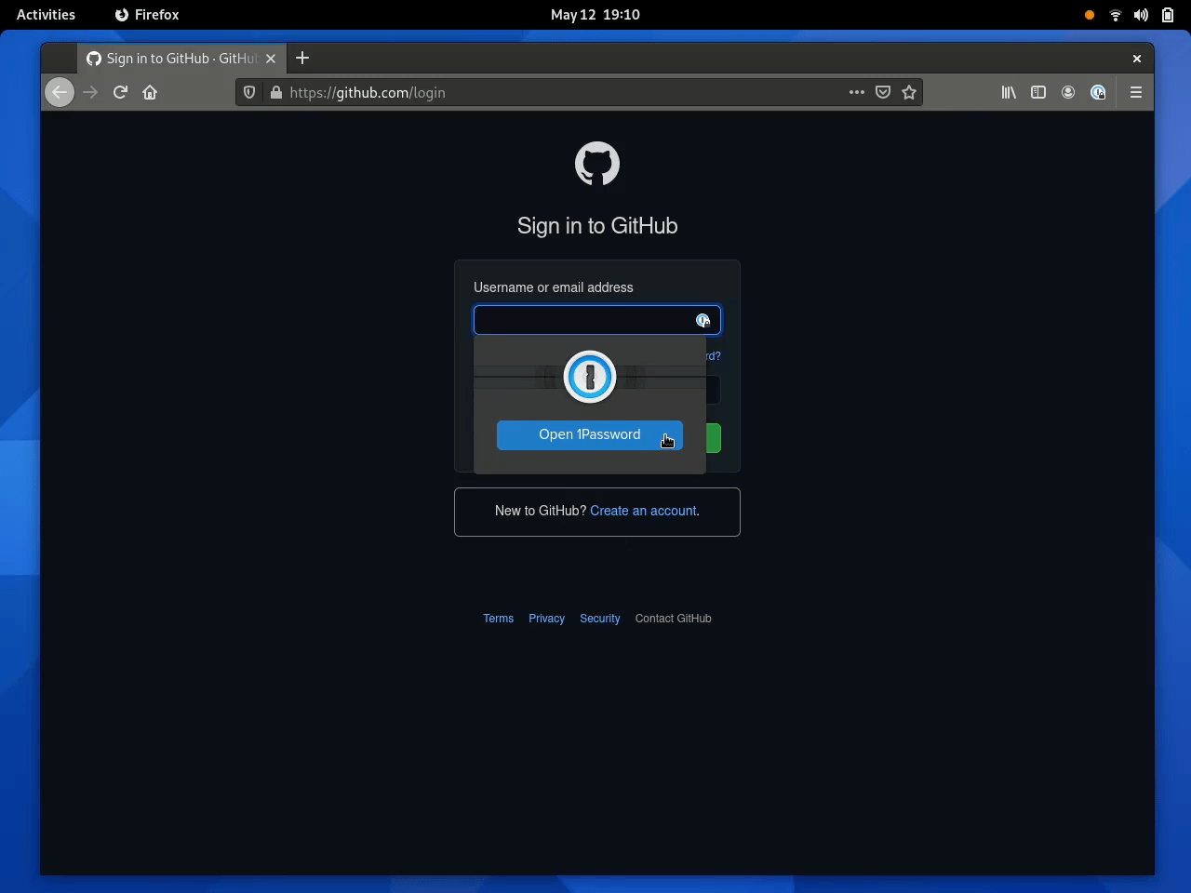This screenshot has height=893, width=1191.
Task: Click the username or email input field
Action: click(x=577, y=320)
